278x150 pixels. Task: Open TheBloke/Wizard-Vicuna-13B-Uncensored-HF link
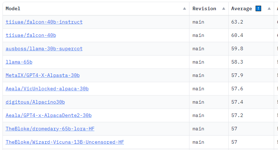coord(65,142)
